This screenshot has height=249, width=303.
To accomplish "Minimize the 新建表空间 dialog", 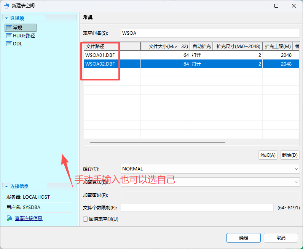I will (x=259, y=6).
